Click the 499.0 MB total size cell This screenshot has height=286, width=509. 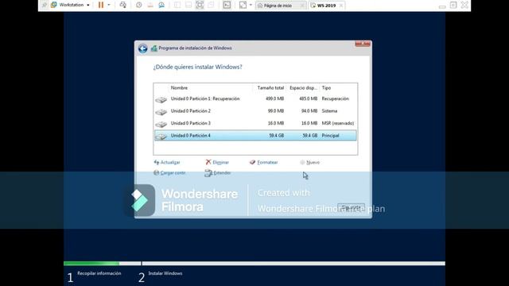[x=274, y=99]
